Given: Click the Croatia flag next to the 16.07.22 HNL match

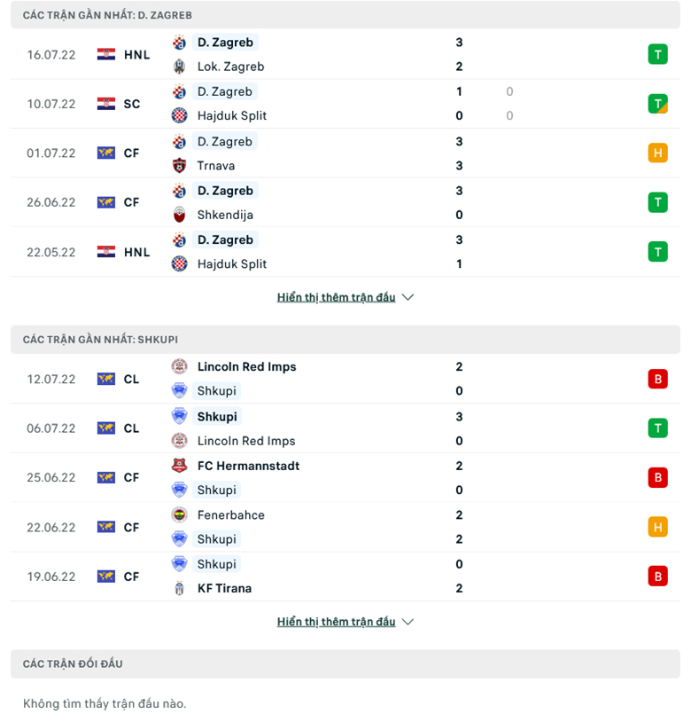Looking at the screenshot, I should coord(106,55).
